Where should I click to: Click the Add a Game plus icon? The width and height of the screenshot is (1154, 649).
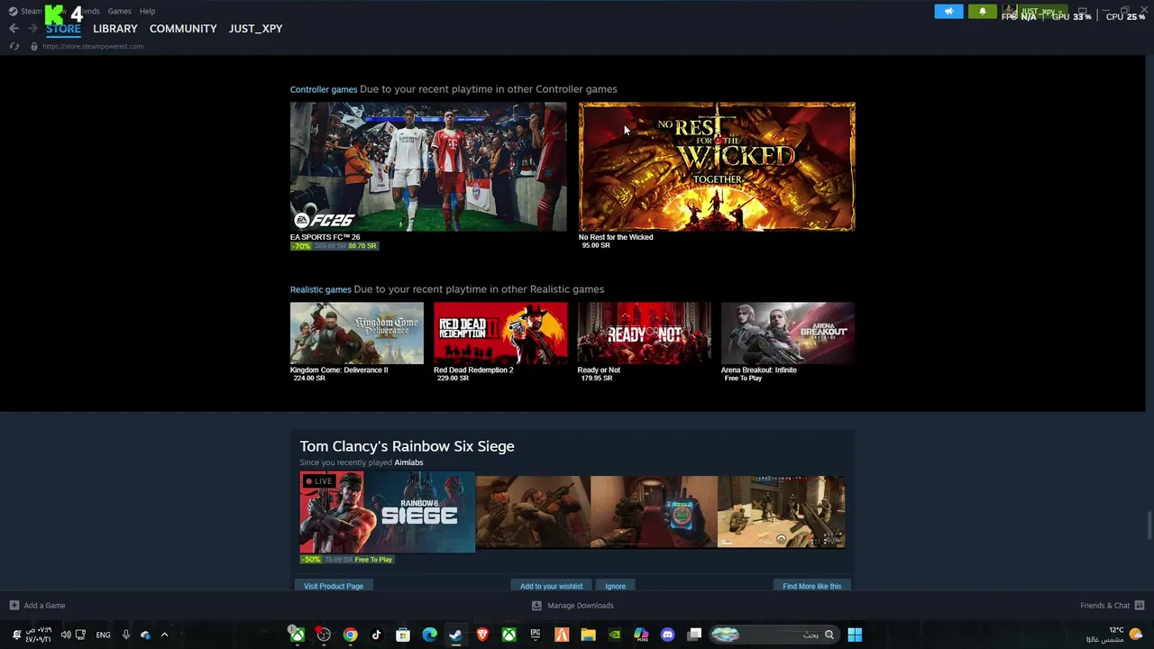[14, 606]
